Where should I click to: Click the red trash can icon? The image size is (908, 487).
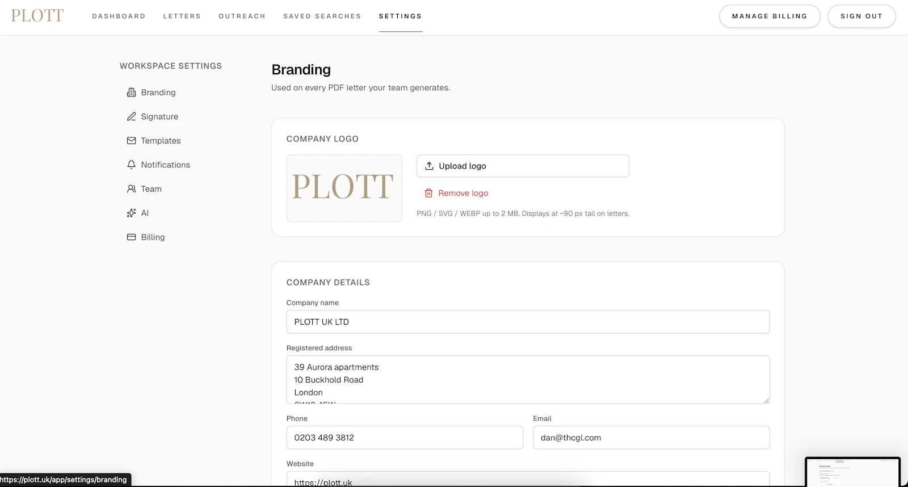[x=428, y=193]
